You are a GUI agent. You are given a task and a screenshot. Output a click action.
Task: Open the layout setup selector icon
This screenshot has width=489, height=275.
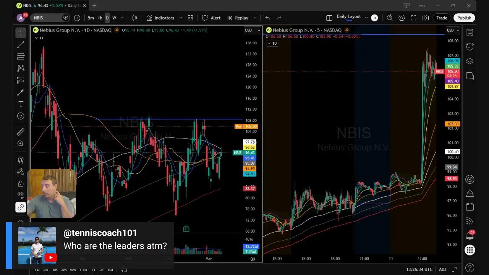[329, 18]
